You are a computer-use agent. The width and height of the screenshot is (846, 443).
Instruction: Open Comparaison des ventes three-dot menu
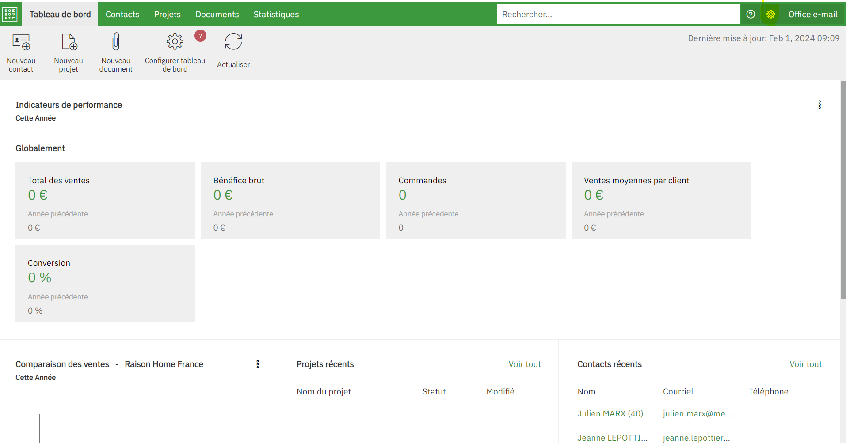[x=258, y=364]
